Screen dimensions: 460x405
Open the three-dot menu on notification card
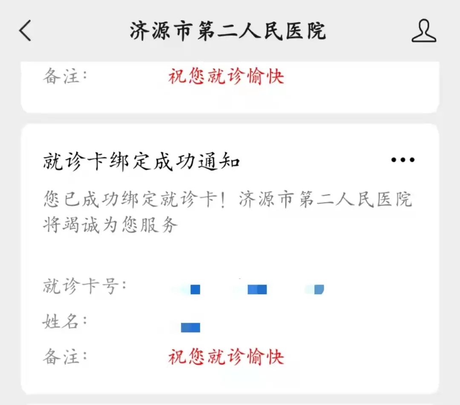[403, 160]
